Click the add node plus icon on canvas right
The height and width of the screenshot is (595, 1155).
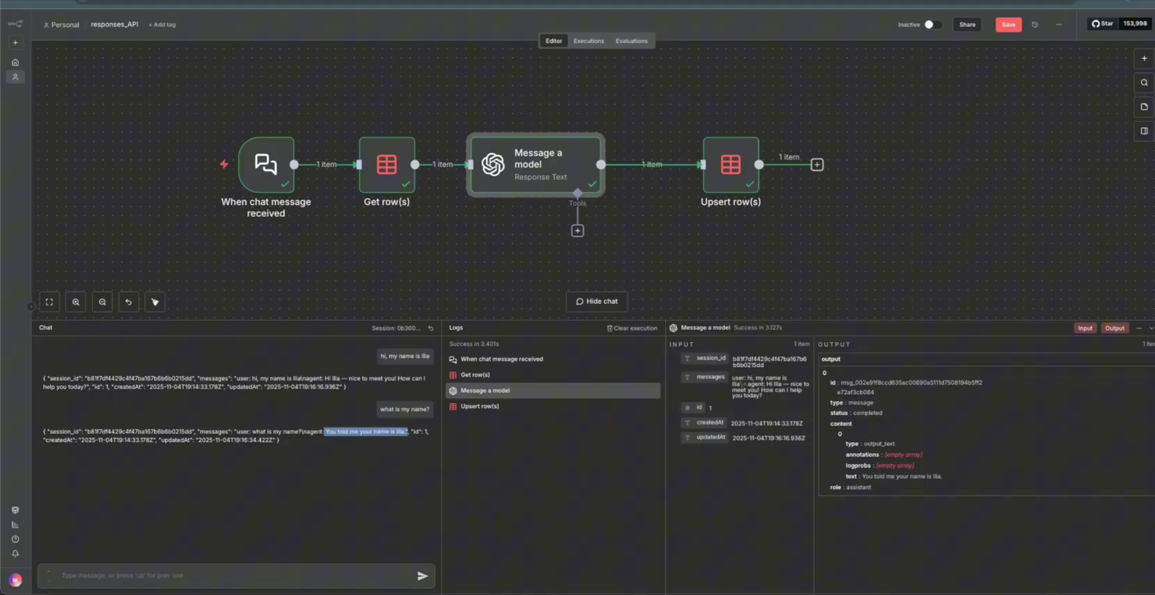coord(1144,58)
